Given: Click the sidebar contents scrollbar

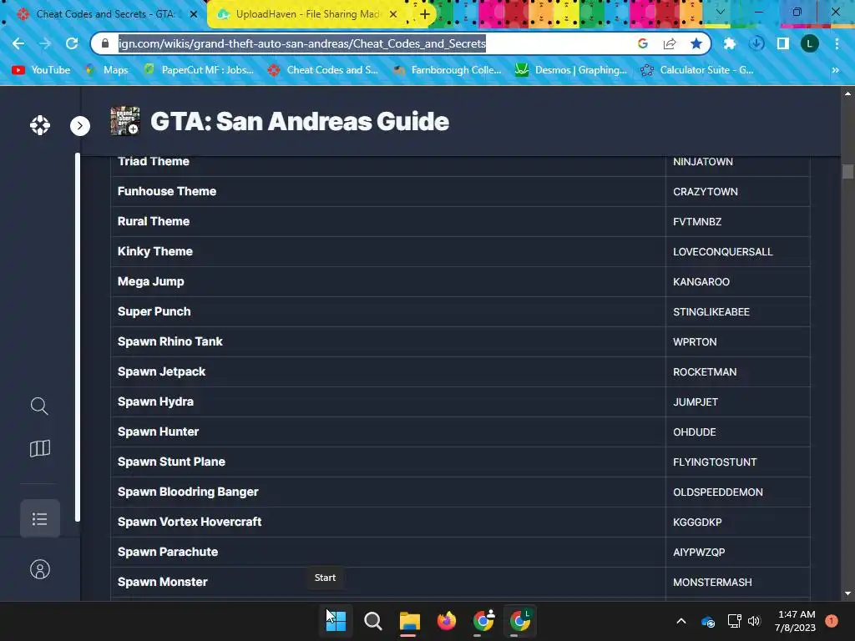Looking at the screenshot, I should click(78, 338).
